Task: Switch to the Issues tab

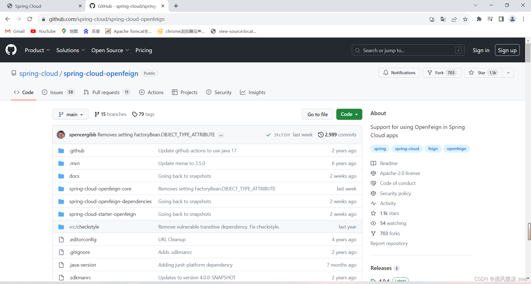Action: click(x=58, y=92)
